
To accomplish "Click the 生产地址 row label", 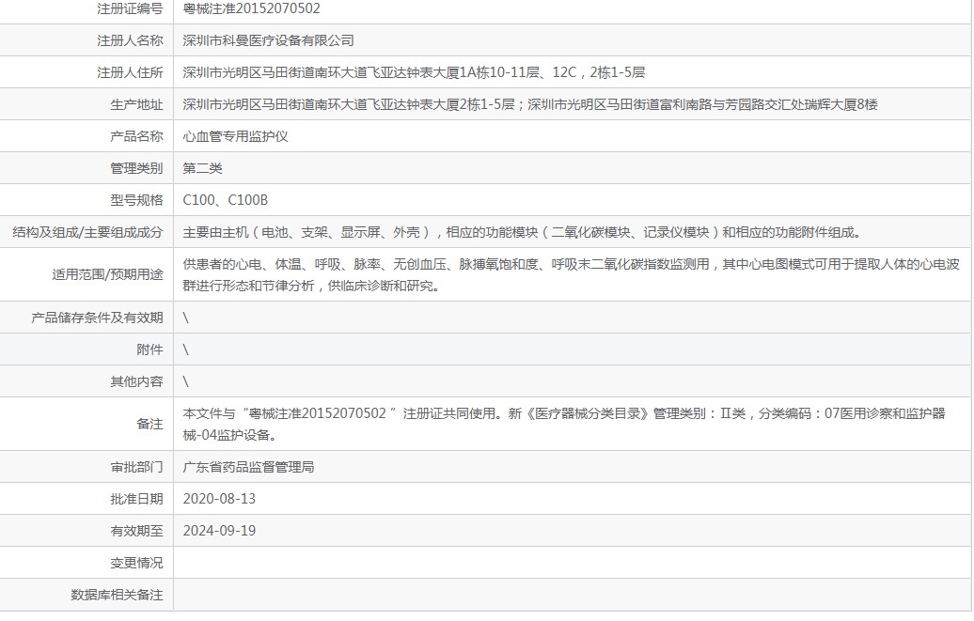I will pos(136,104).
